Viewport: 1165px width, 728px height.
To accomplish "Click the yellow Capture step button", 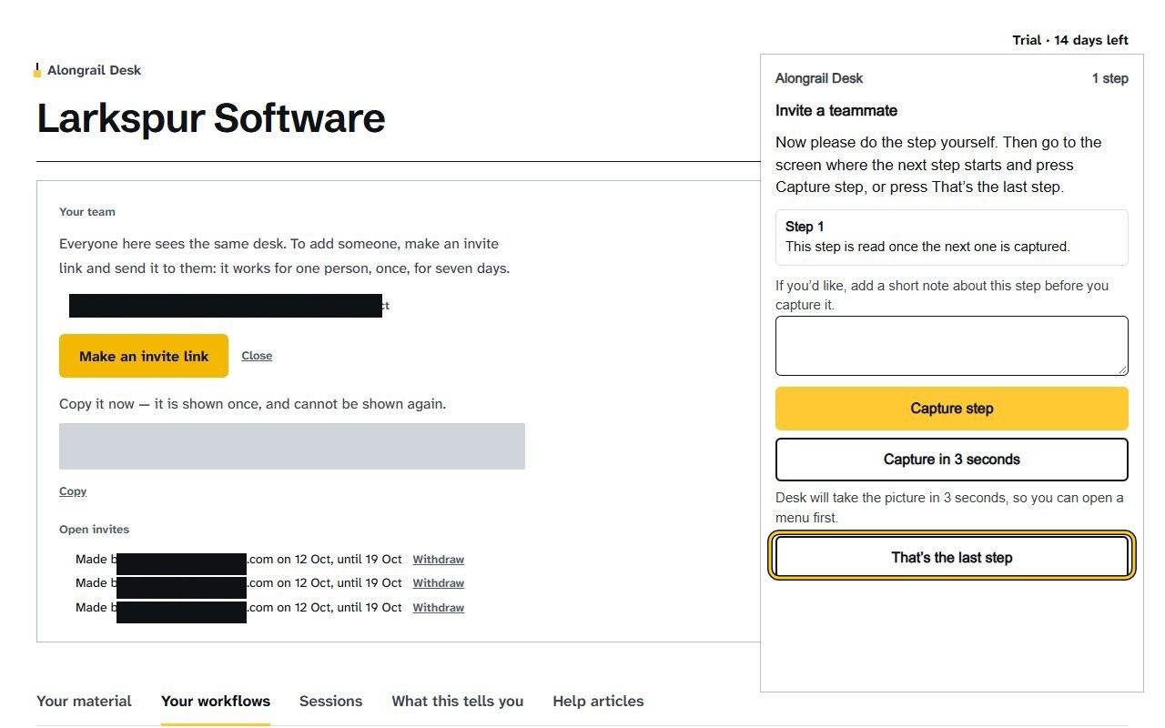I will point(952,409).
